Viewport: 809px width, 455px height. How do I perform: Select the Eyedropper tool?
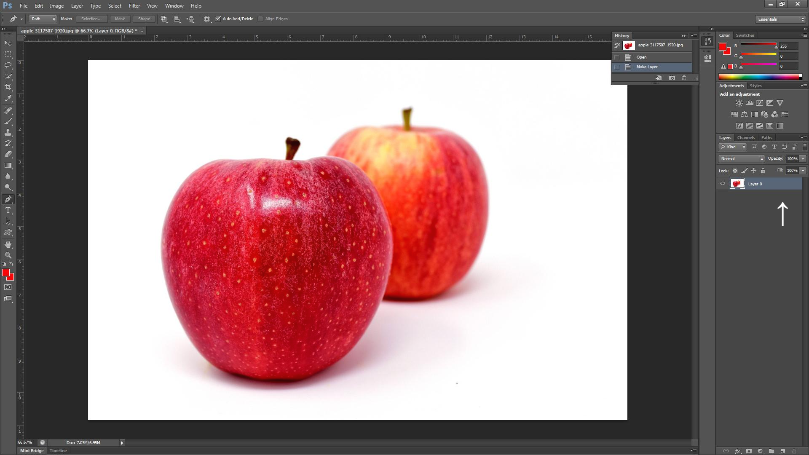click(x=8, y=99)
